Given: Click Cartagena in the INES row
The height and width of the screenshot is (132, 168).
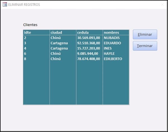Looking at the screenshot, I should click(x=59, y=48).
